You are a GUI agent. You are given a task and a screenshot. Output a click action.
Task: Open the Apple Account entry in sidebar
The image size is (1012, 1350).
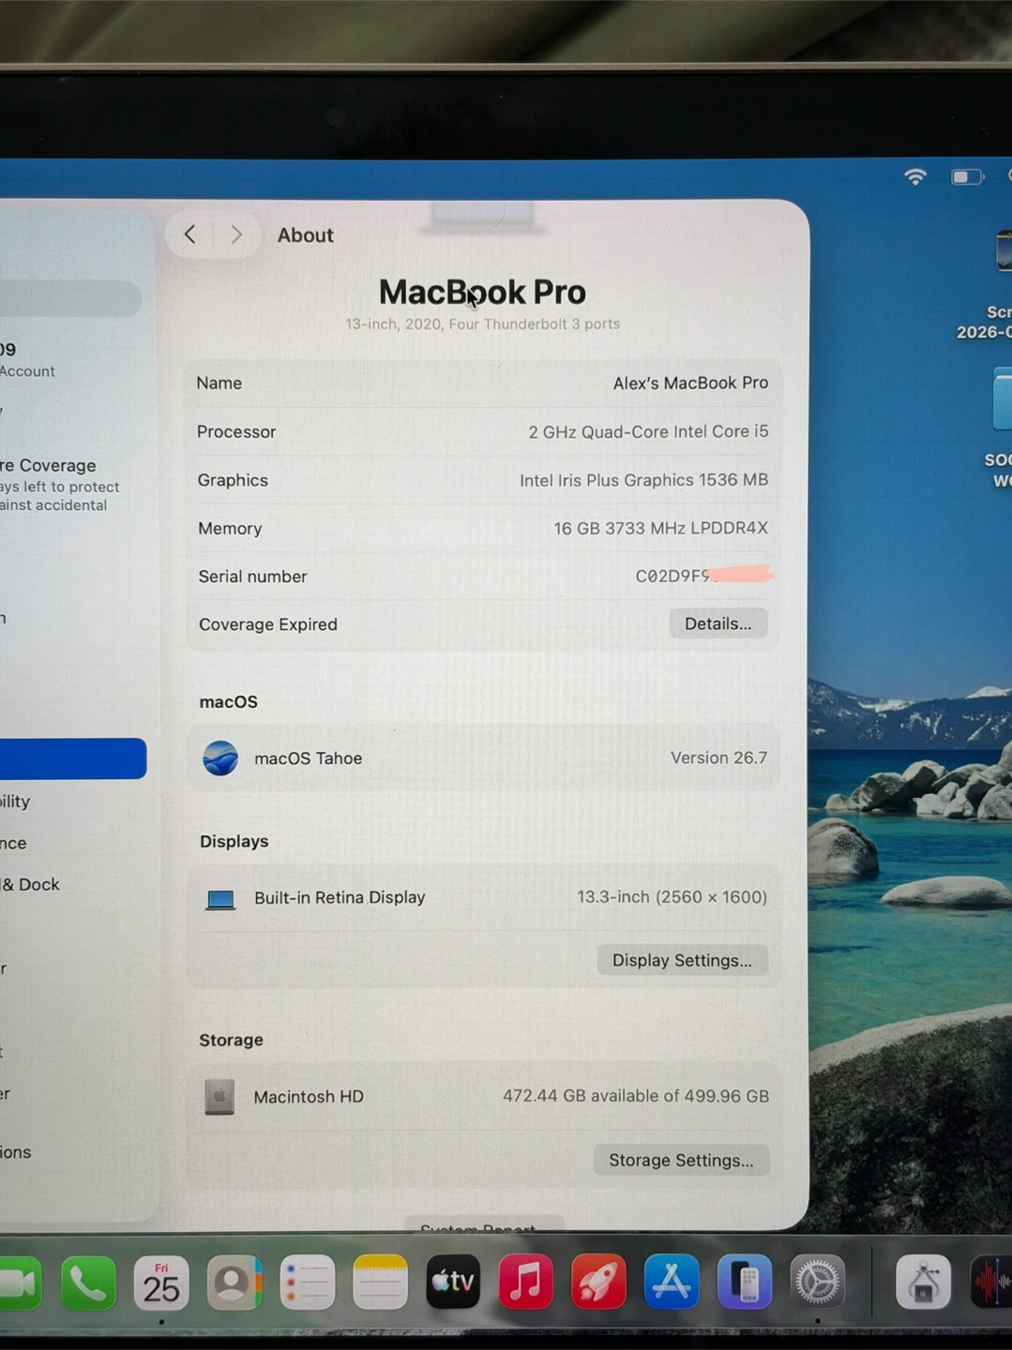[28, 360]
